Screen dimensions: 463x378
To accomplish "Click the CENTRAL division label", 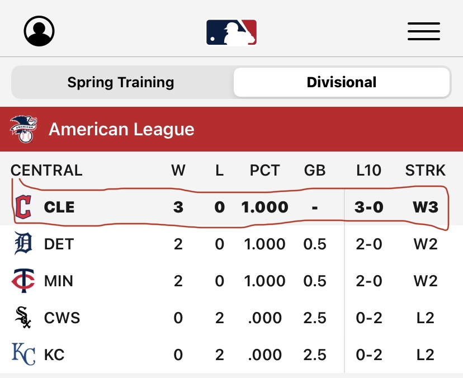I will [x=46, y=170].
